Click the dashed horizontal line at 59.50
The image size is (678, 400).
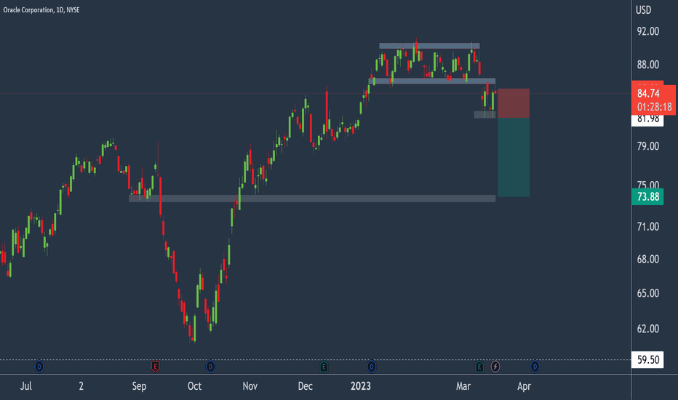tap(316, 360)
